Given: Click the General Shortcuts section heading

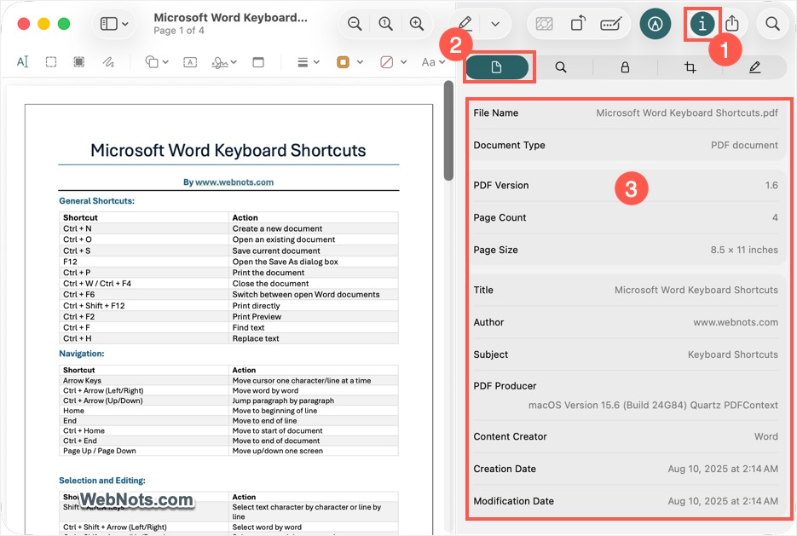Looking at the screenshot, I should point(96,201).
